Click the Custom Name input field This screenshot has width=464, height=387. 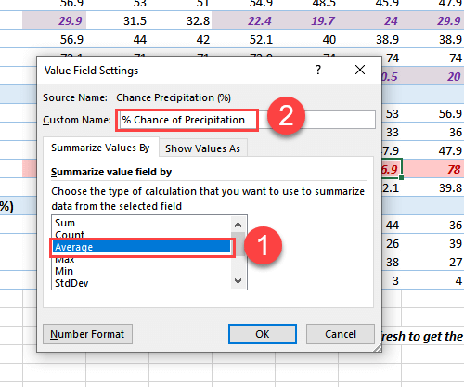[247, 120]
